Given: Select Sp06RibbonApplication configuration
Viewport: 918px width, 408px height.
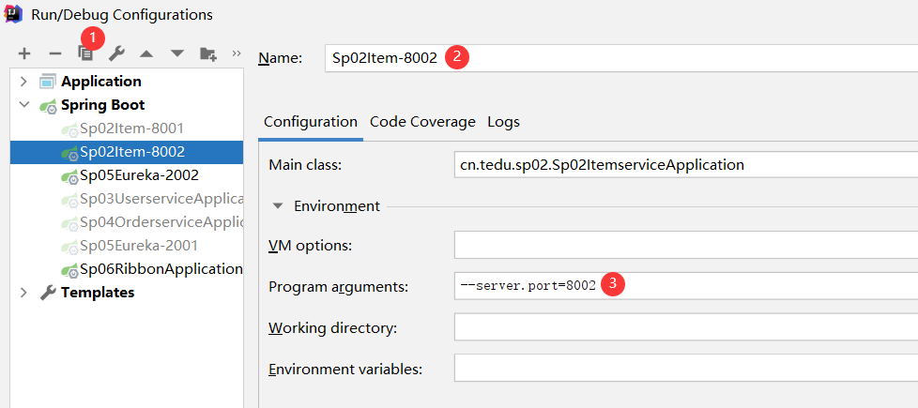Looking at the screenshot, I should pyautogui.click(x=160, y=269).
